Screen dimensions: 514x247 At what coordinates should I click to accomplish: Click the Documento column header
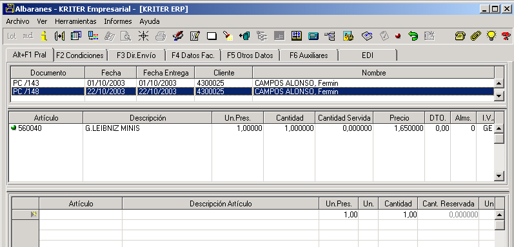pyautogui.click(x=48, y=73)
